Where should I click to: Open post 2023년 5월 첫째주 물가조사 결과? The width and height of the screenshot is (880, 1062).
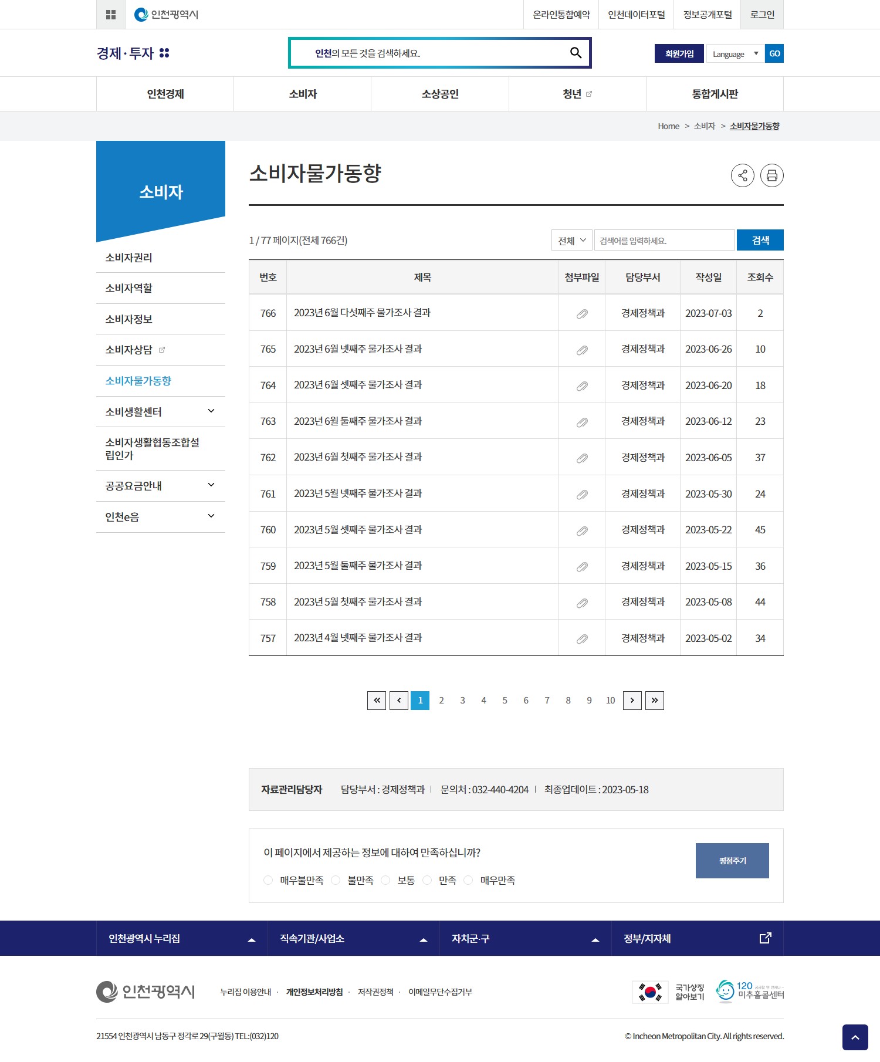point(358,602)
